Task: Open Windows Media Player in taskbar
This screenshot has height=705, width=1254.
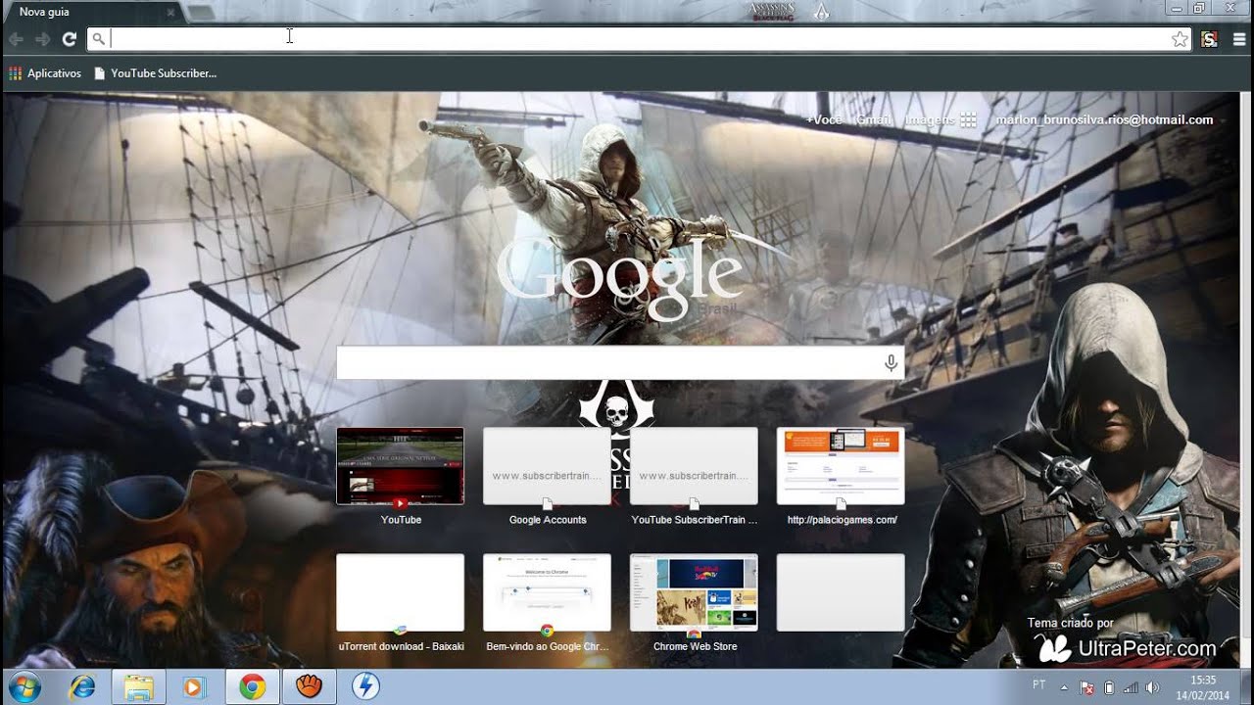Action: click(x=193, y=686)
